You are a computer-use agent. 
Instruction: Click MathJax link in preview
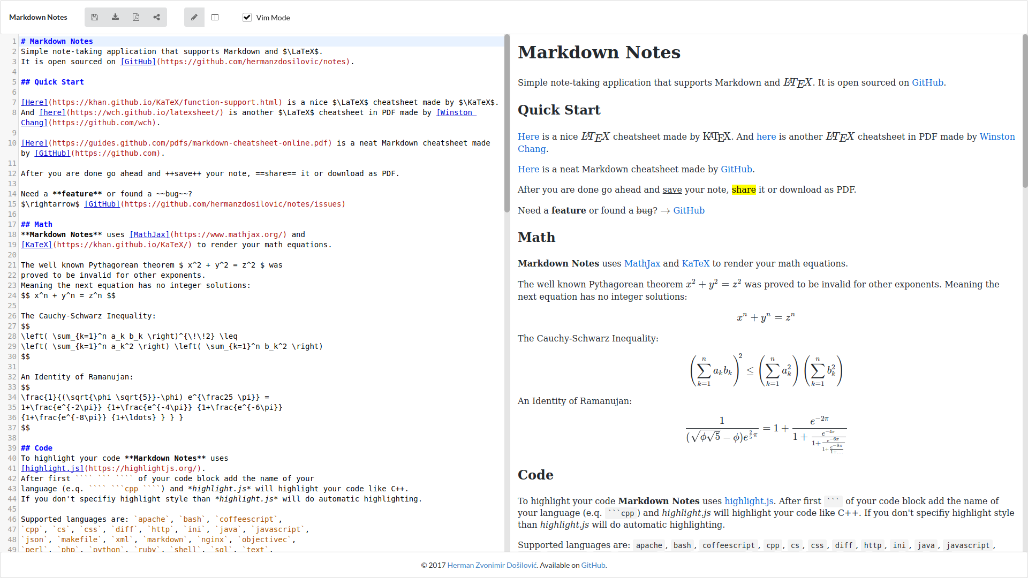(x=642, y=263)
